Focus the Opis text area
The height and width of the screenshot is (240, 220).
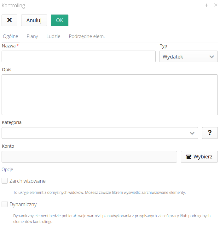click(110, 95)
